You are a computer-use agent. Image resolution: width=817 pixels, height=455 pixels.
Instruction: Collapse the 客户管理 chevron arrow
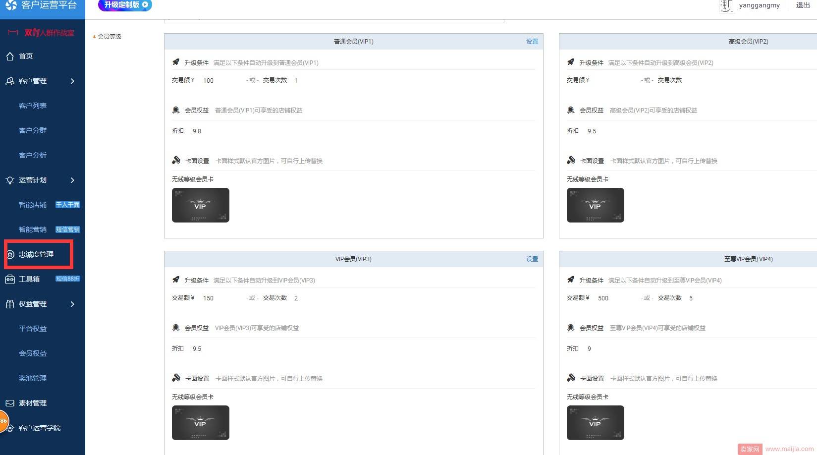72,81
